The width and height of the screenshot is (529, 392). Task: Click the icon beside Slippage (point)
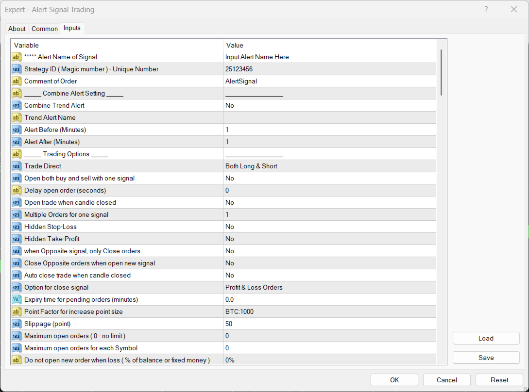point(16,324)
